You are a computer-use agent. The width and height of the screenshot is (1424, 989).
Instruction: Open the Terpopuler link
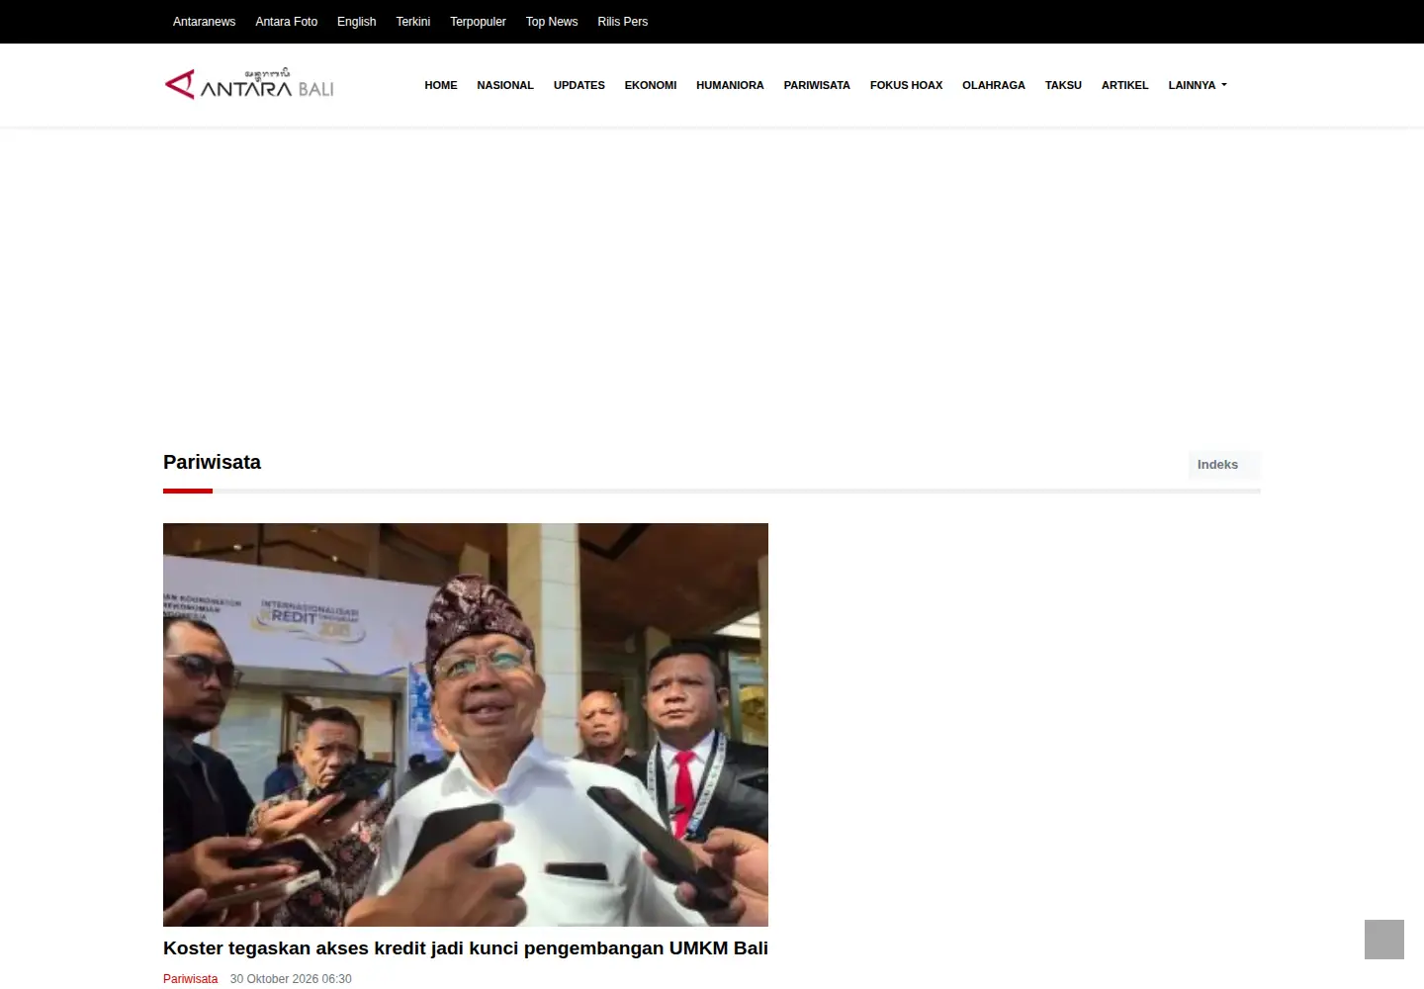(x=478, y=22)
